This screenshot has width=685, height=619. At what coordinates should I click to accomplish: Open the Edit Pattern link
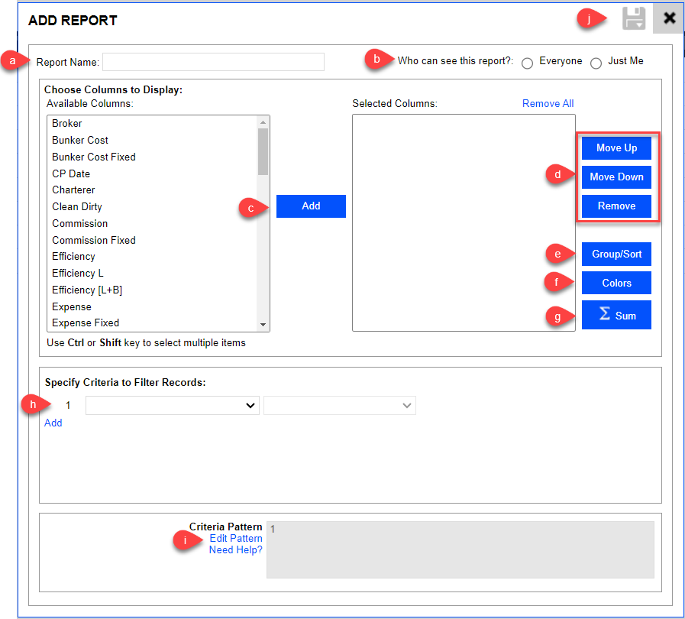click(x=235, y=538)
